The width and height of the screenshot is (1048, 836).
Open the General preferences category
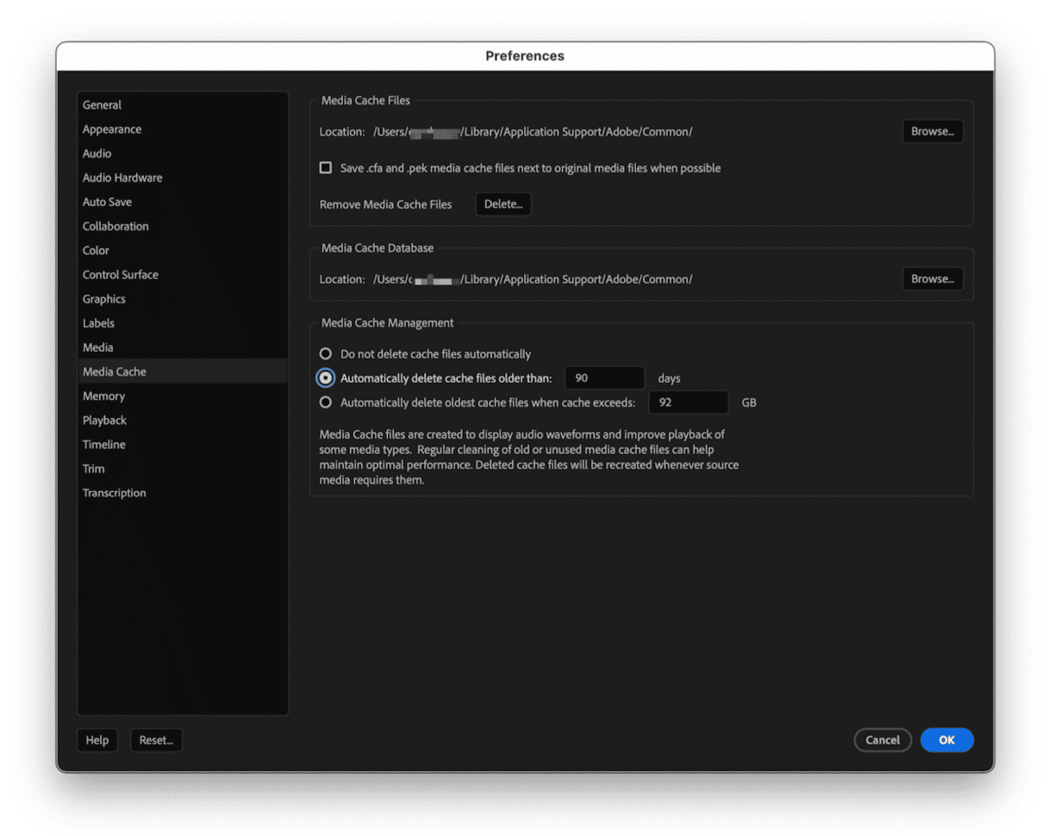pos(102,105)
